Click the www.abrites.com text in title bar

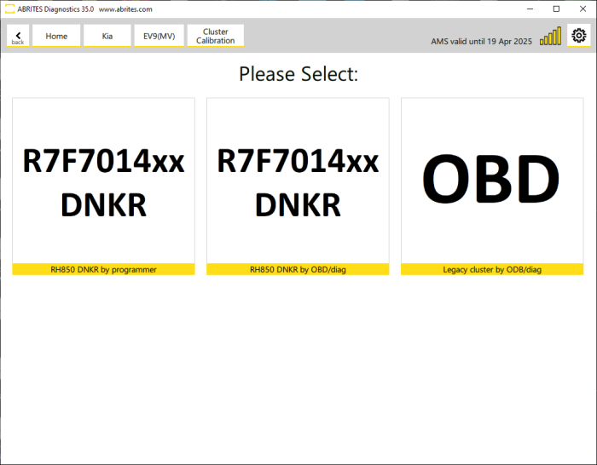[x=125, y=9]
